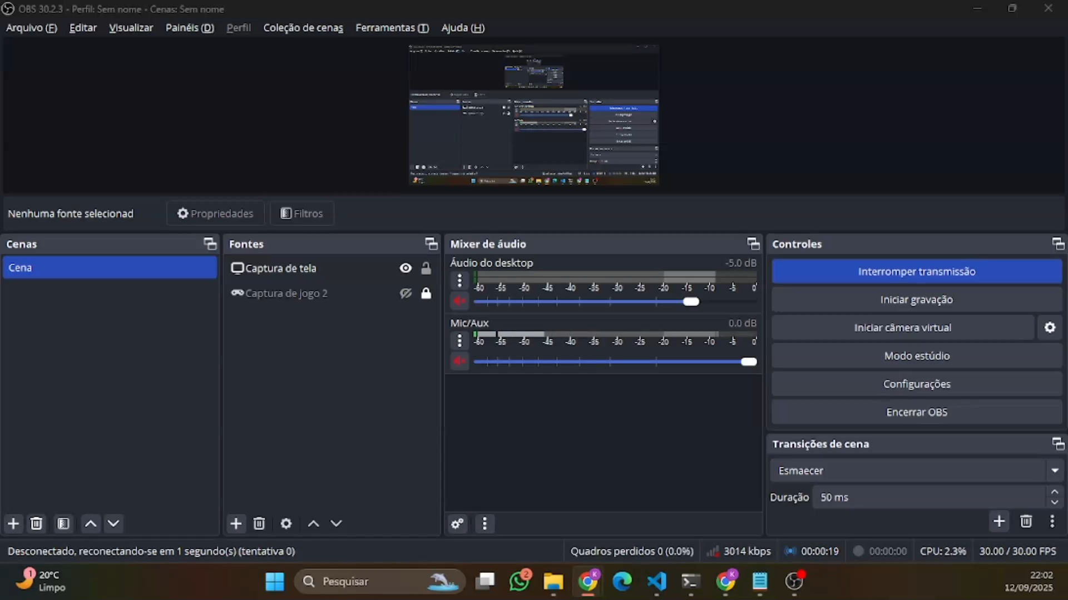Enable Modo estúdio
The height and width of the screenshot is (600, 1068).
pyautogui.click(x=917, y=356)
